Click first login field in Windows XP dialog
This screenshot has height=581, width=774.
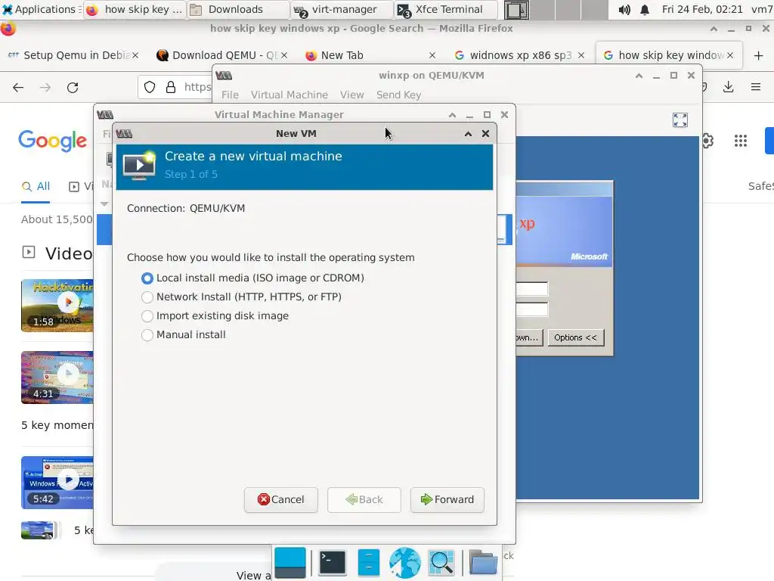(x=532, y=289)
